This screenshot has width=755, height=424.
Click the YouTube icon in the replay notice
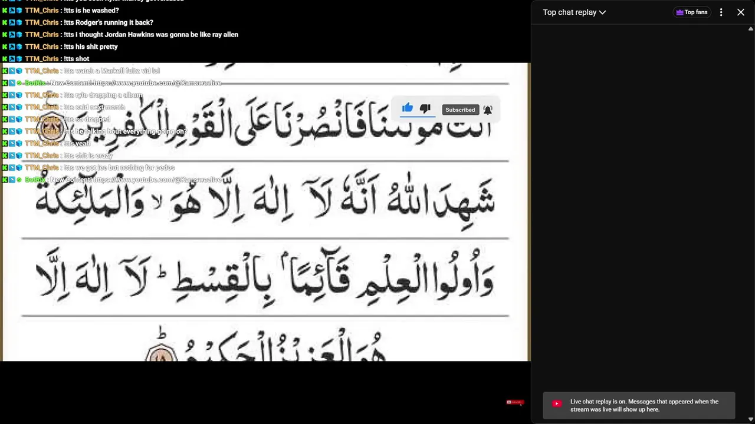point(557,404)
